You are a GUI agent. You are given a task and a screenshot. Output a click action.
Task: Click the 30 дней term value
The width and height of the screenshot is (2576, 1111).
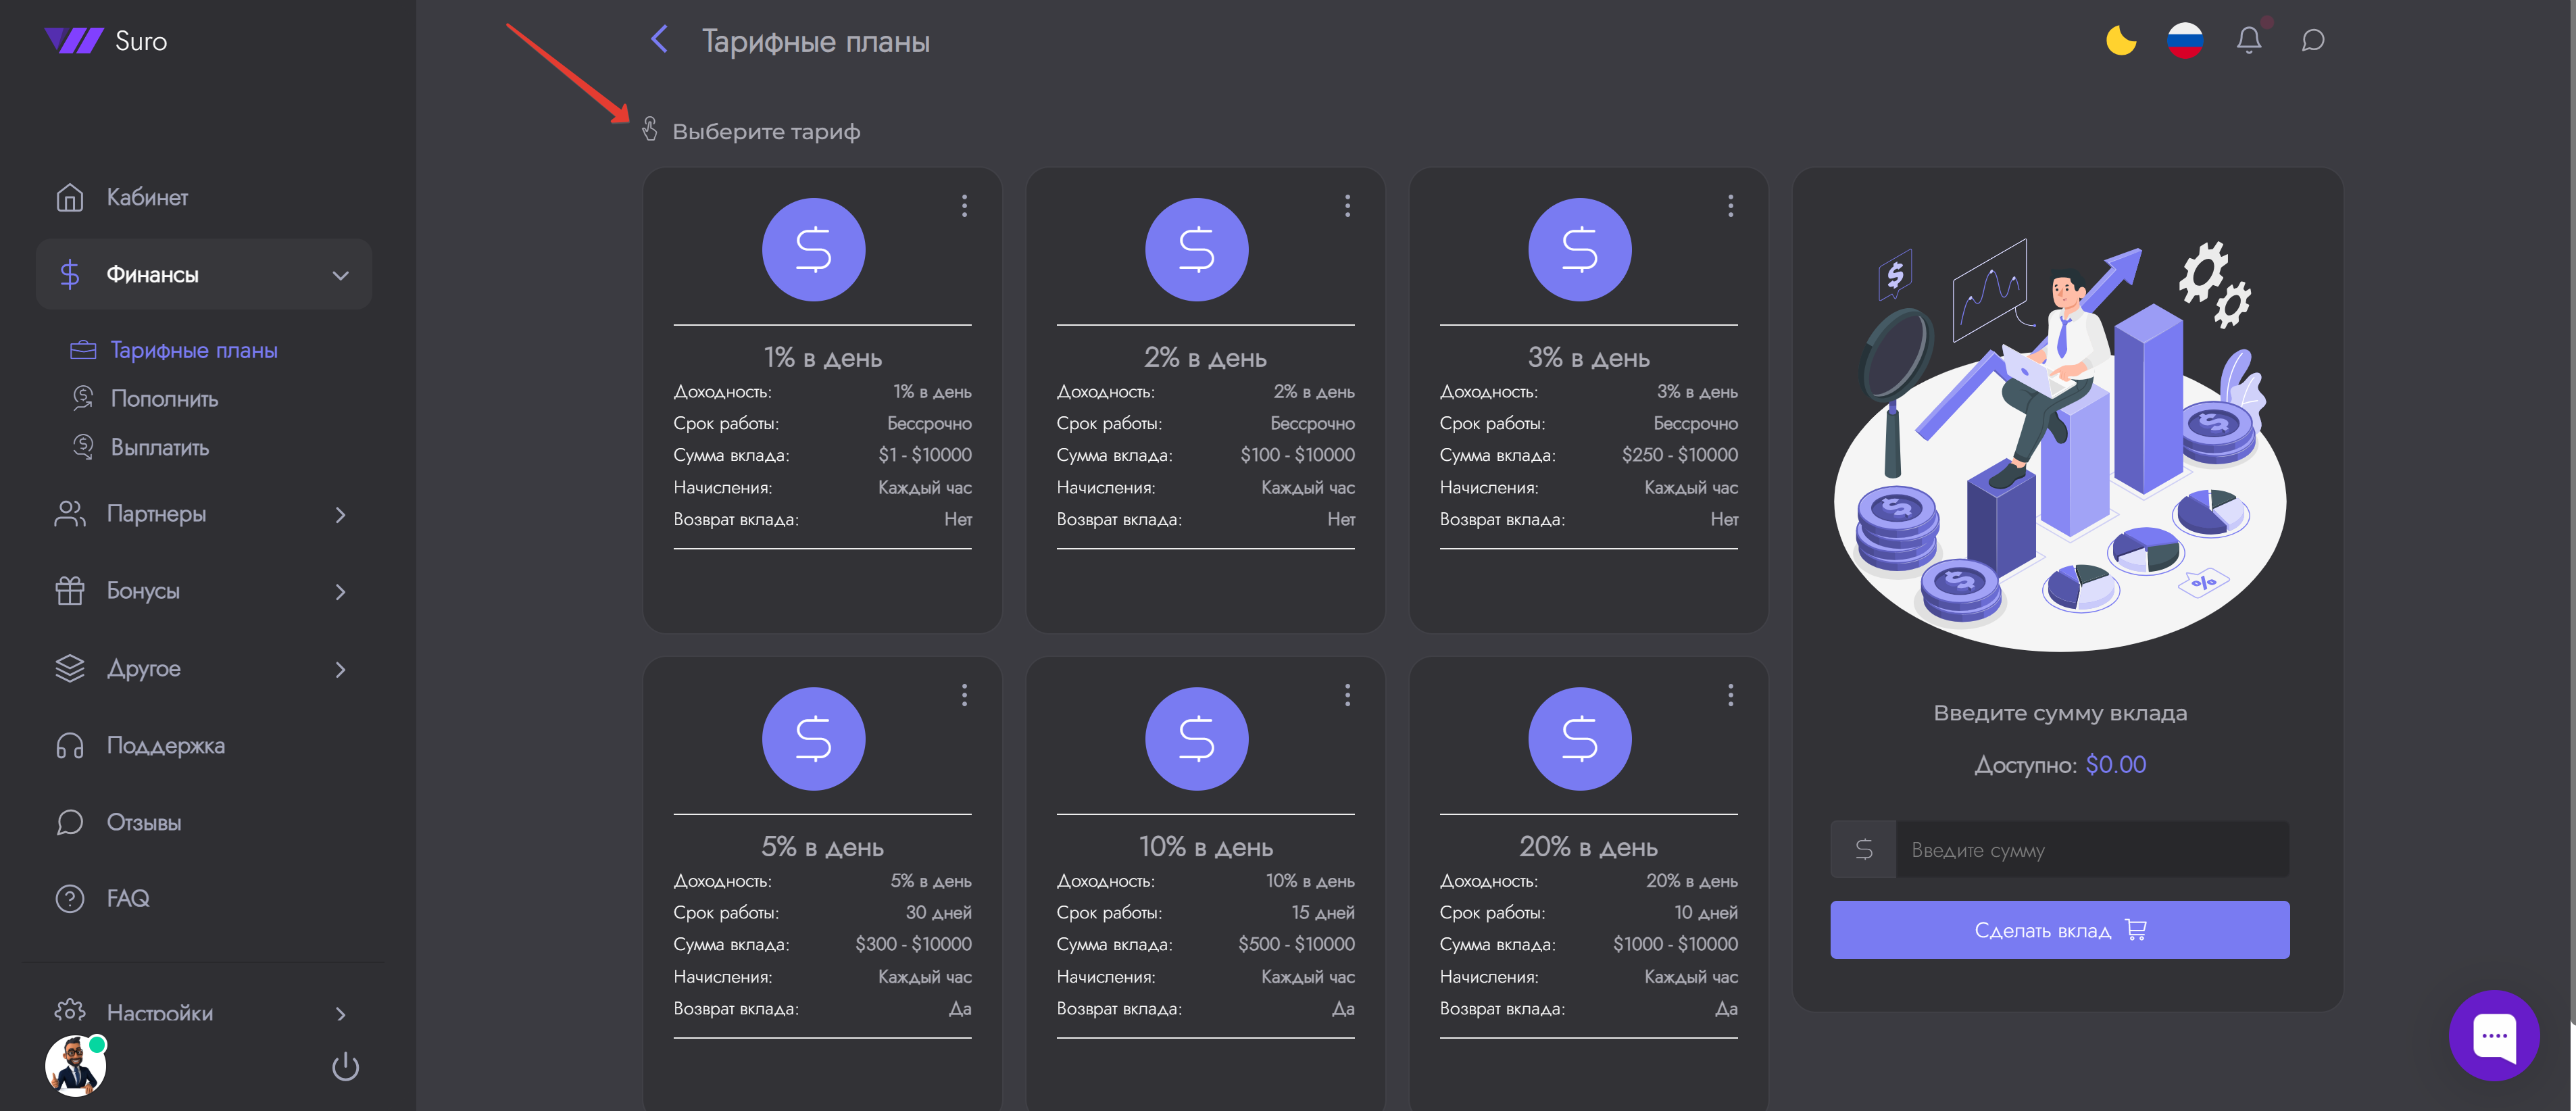tap(938, 912)
